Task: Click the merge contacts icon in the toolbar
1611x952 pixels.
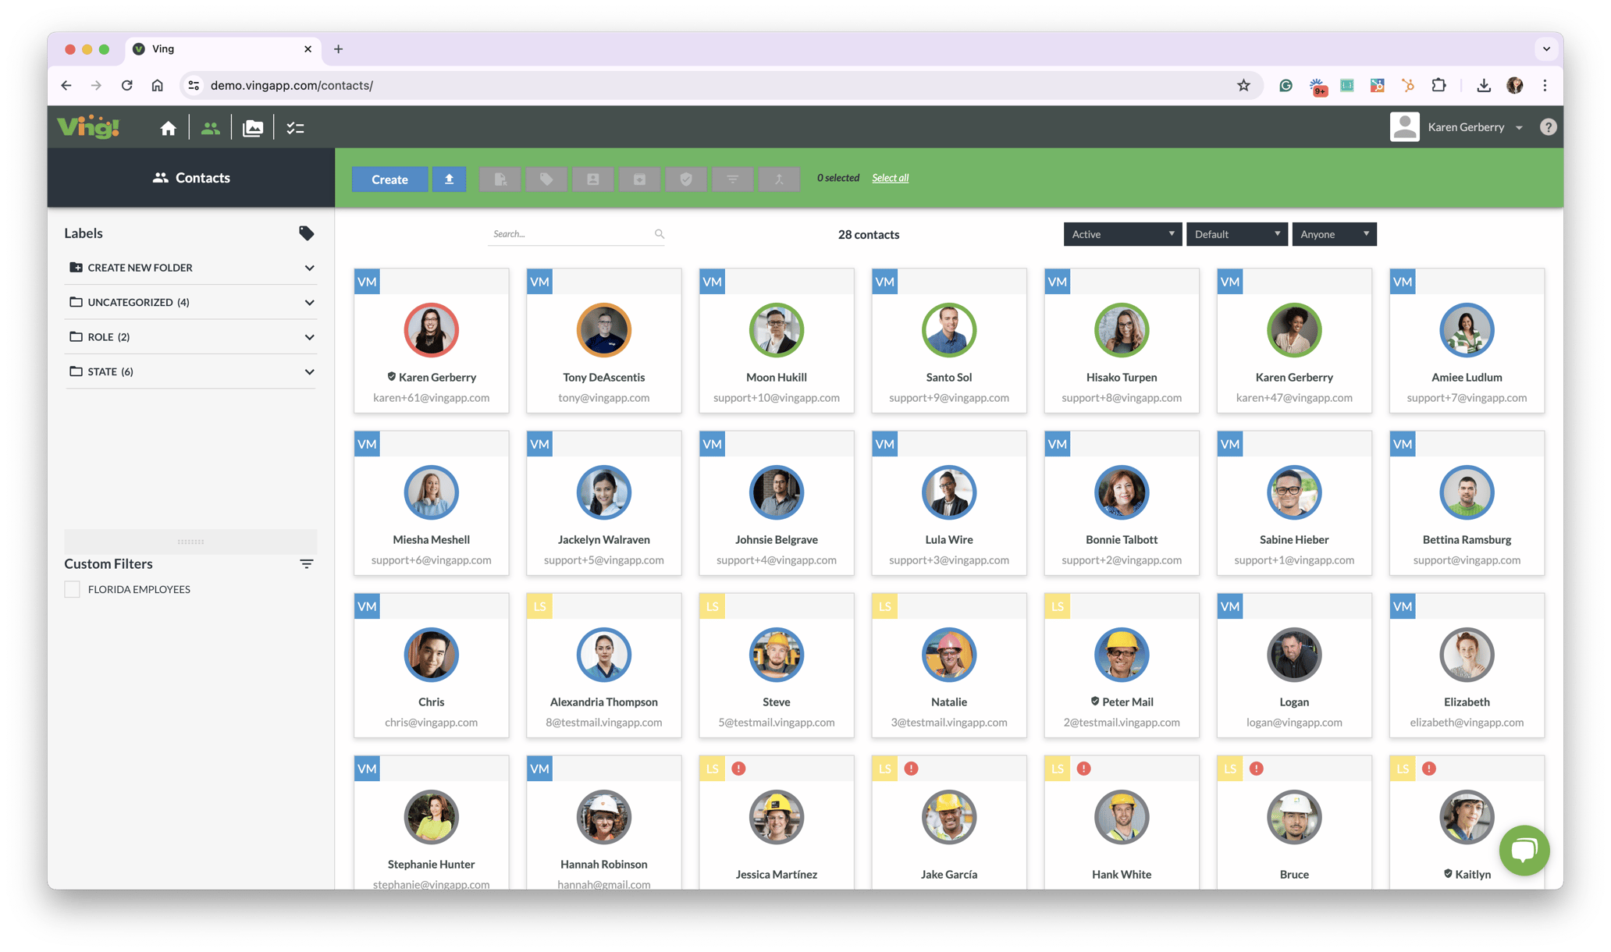Action: point(779,179)
